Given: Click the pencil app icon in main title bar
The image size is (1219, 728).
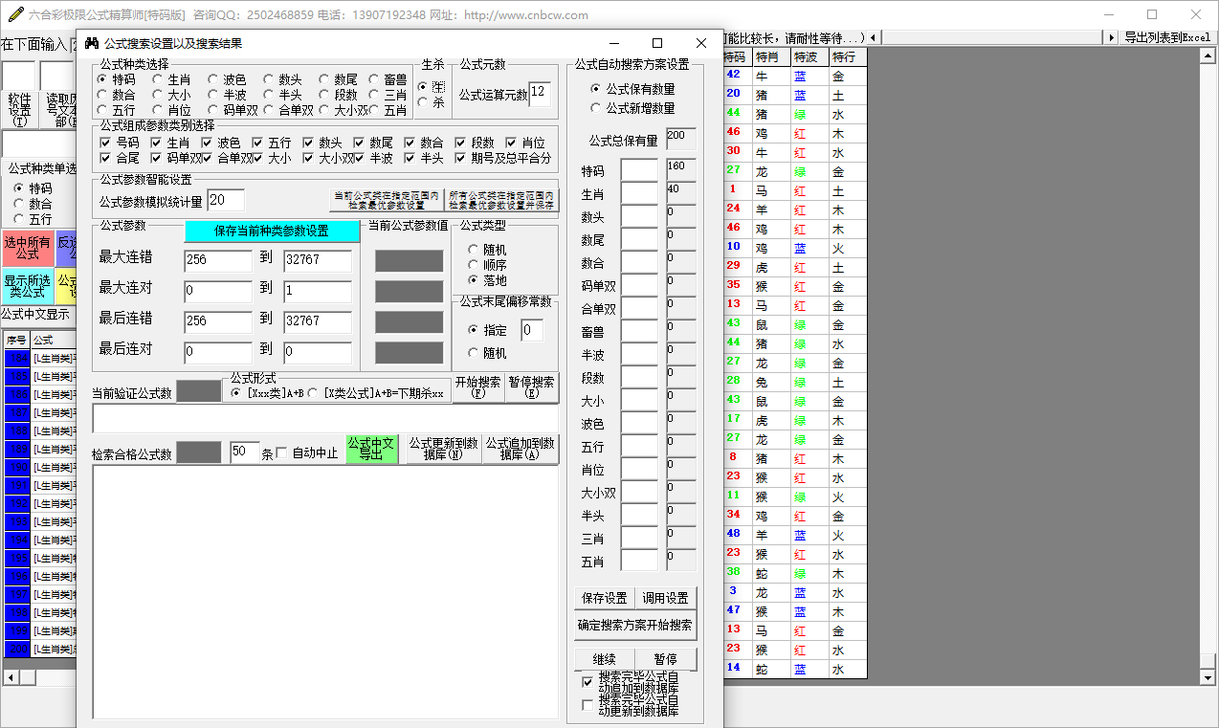Looking at the screenshot, I should pos(15,14).
